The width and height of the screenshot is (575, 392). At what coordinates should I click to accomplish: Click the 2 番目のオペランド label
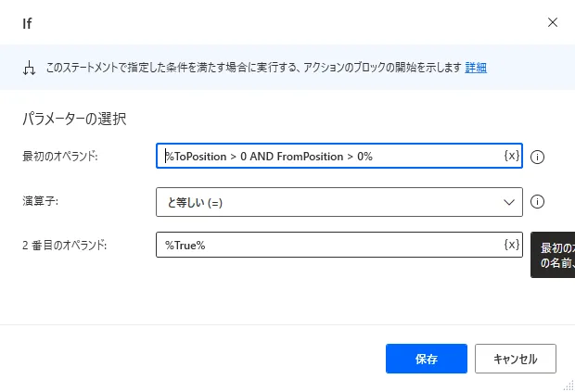point(64,245)
